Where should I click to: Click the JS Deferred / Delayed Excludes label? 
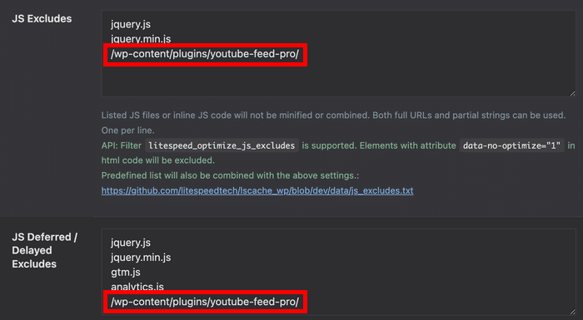click(x=45, y=250)
